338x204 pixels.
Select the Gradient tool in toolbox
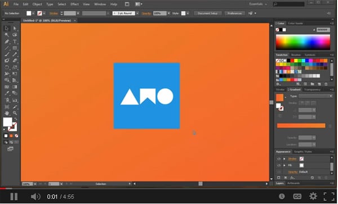[15, 87]
